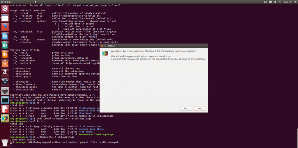
Task: Launch Firefox from the dock
Action: click(5, 27)
